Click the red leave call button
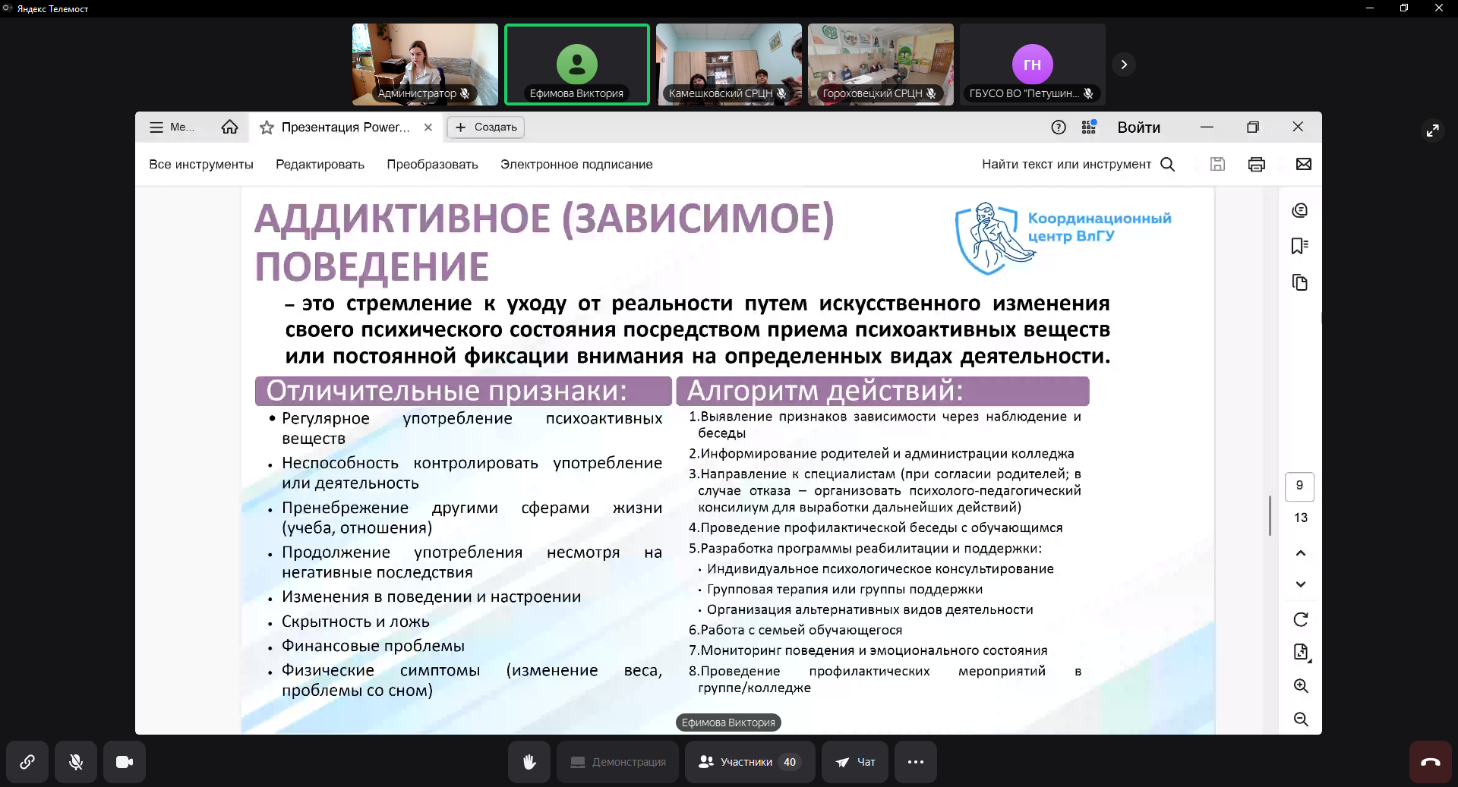Viewport: 1458px width, 787px height. coord(1430,762)
